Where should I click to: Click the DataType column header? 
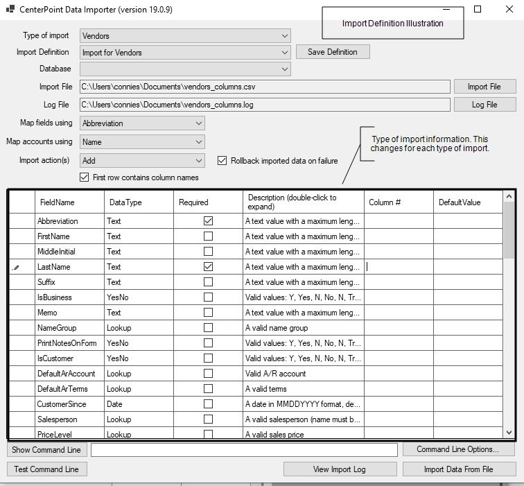139,202
